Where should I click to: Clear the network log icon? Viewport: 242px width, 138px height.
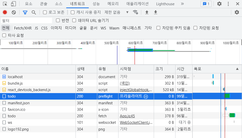pyautogui.click(x=14, y=12)
